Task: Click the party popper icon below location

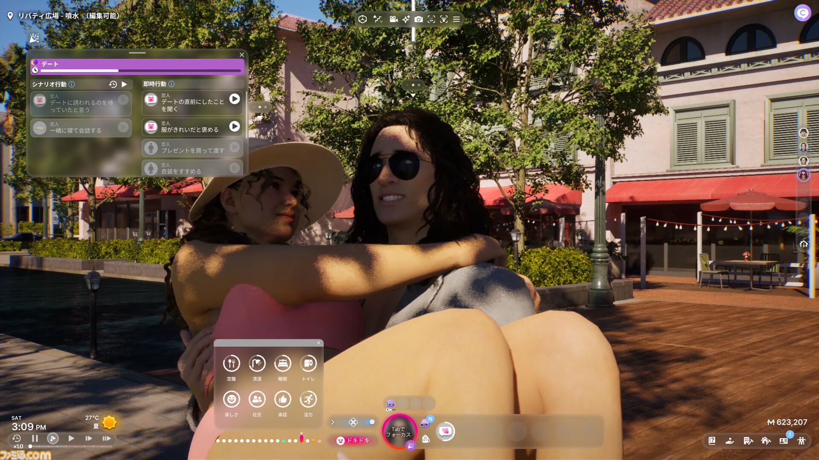Action: point(34,38)
